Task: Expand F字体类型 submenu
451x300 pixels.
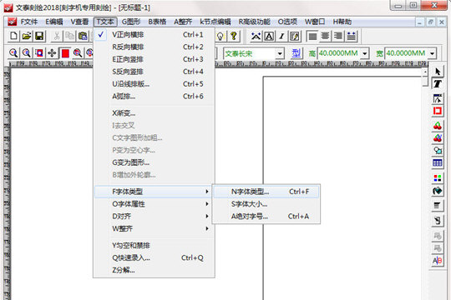Action: point(155,192)
